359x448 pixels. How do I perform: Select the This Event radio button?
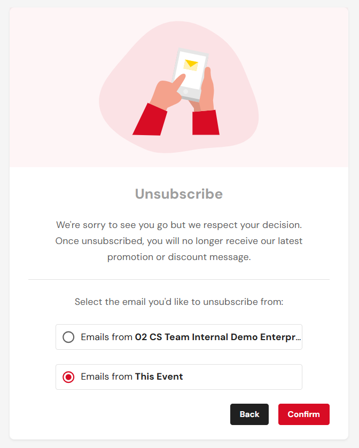point(68,377)
